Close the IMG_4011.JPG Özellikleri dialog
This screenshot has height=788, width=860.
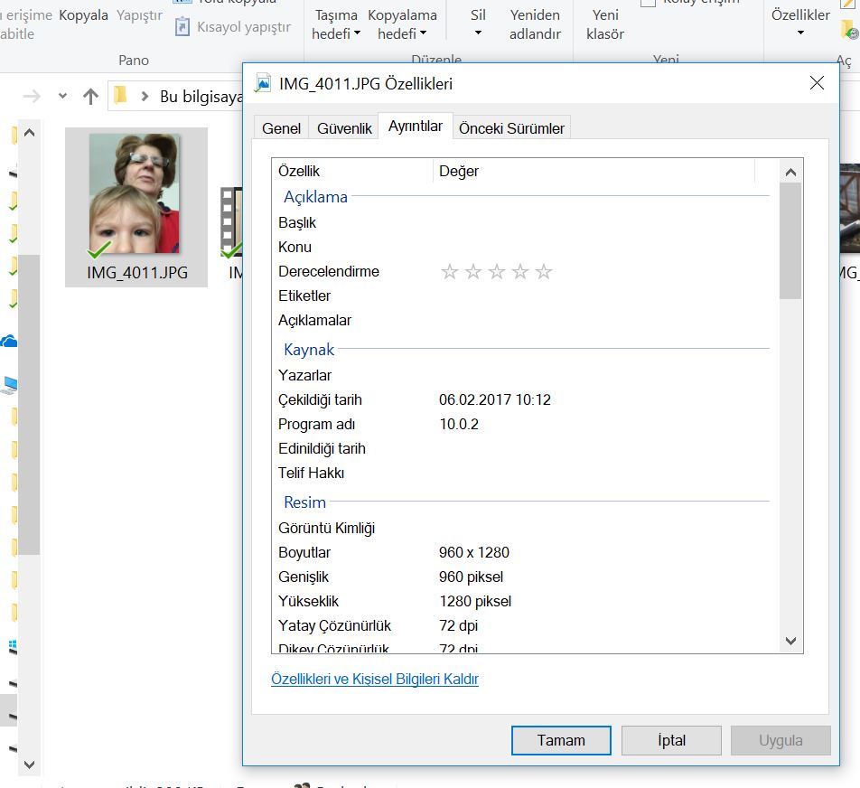817,83
